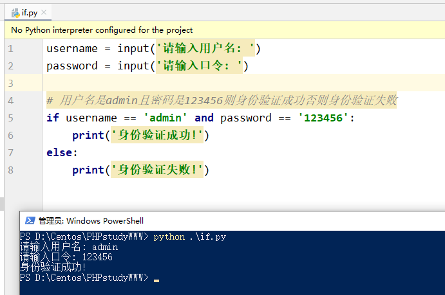This screenshot has width=445, height=295.
Task: Click the string '身份验证成功!' in the editor
Action: pos(157,135)
